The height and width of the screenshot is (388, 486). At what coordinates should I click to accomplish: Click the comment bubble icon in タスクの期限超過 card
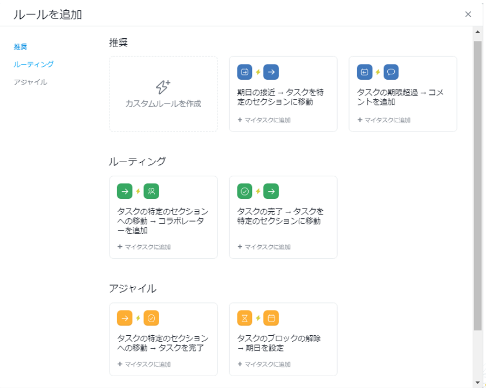[x=391, y=72]
